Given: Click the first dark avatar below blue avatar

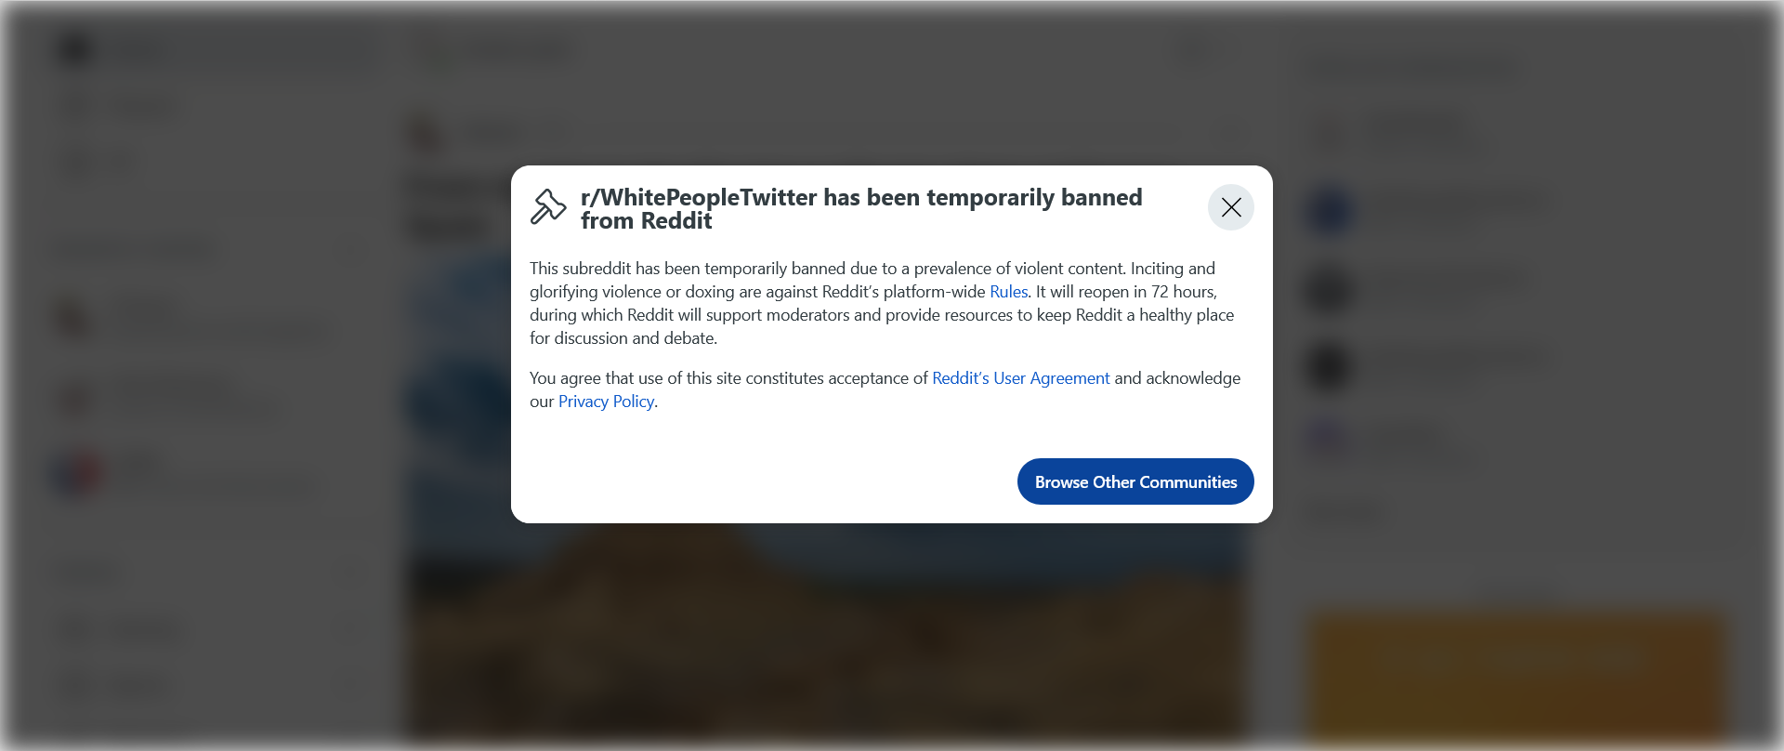Looking at the screenshot, I should click(1330, 287).
